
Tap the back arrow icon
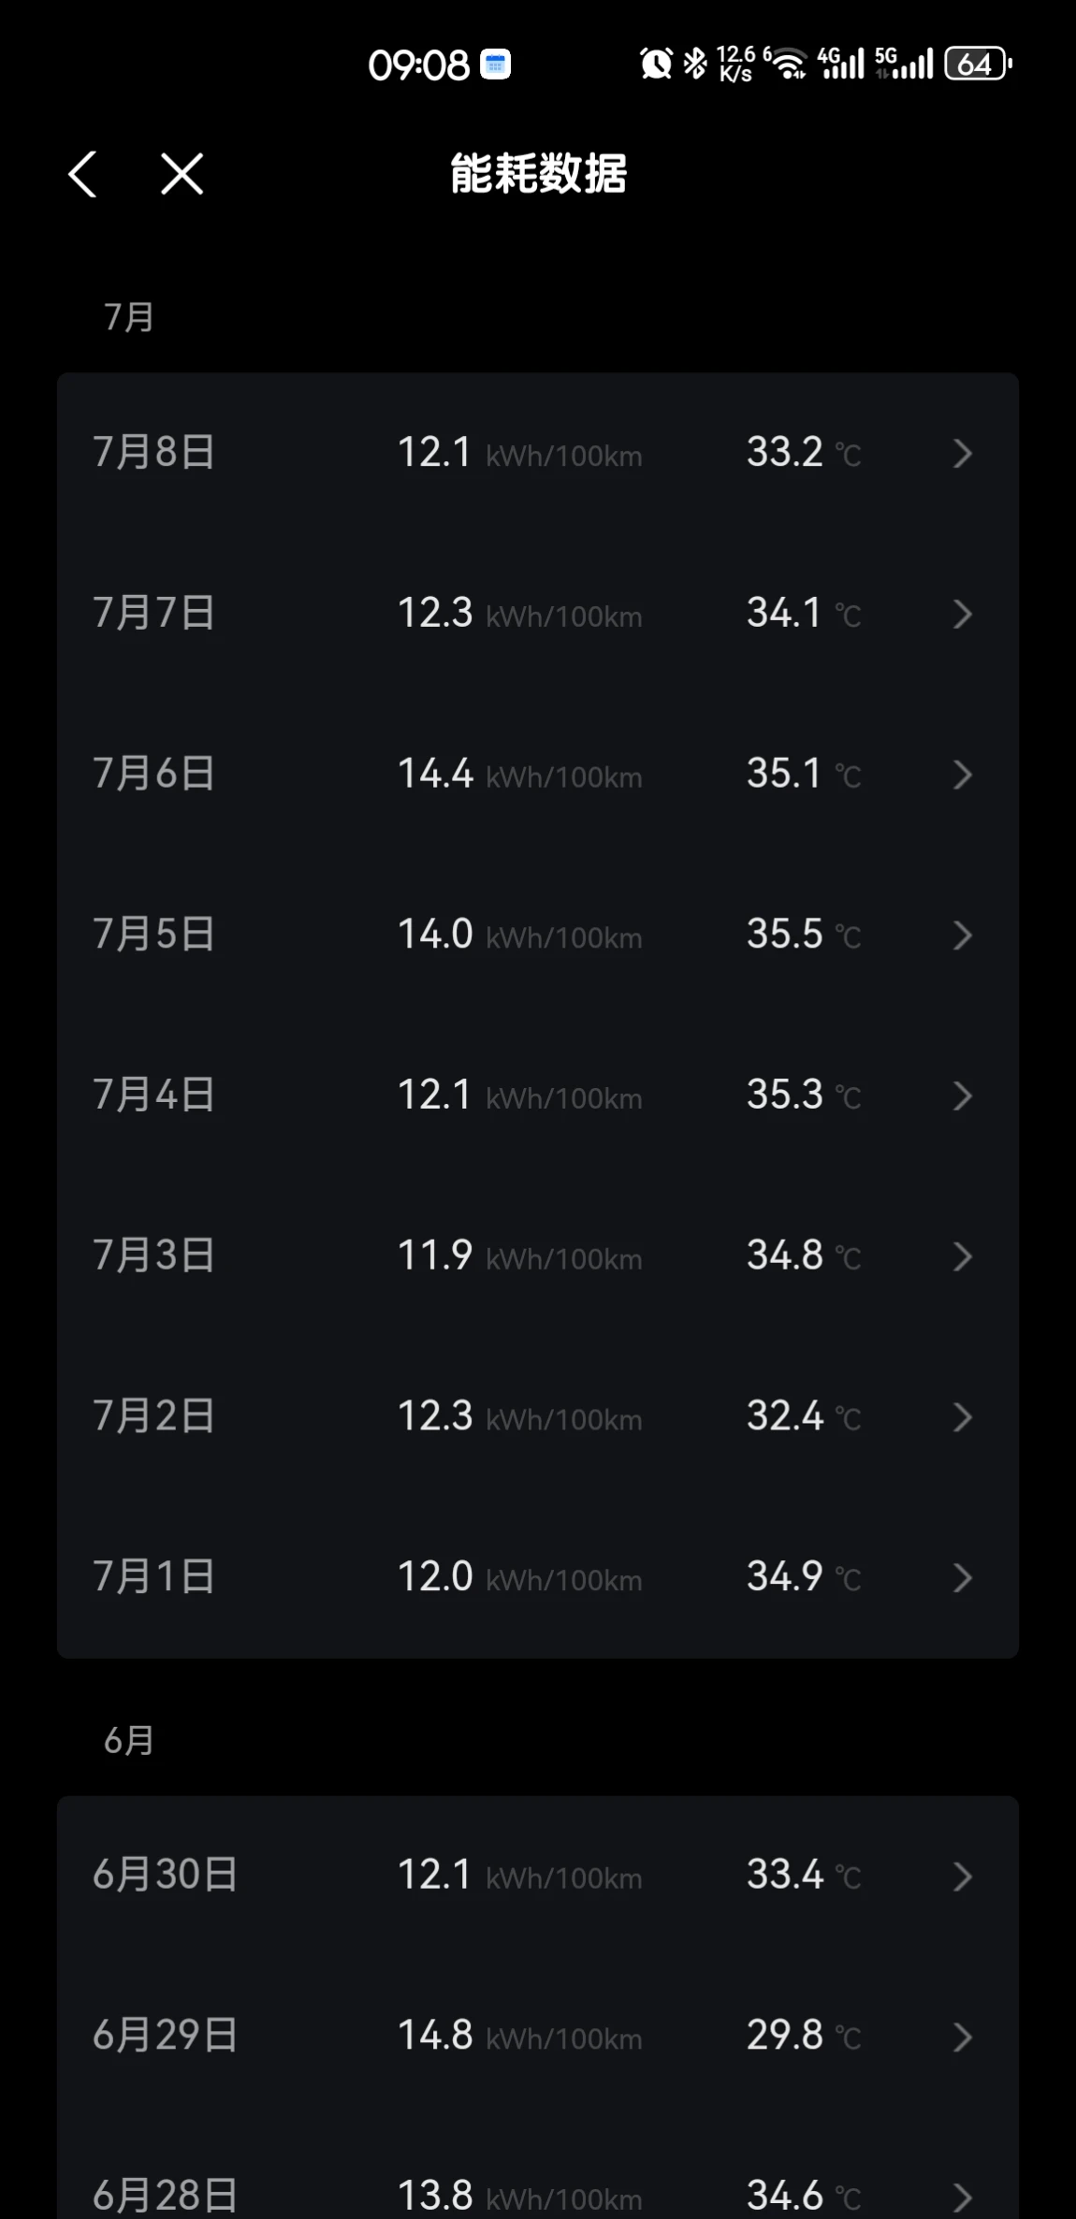(82, 174)
